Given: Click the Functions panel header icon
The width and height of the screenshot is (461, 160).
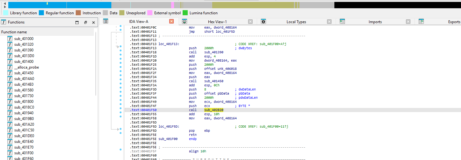Looking at the screenshot, I should 3,22.
